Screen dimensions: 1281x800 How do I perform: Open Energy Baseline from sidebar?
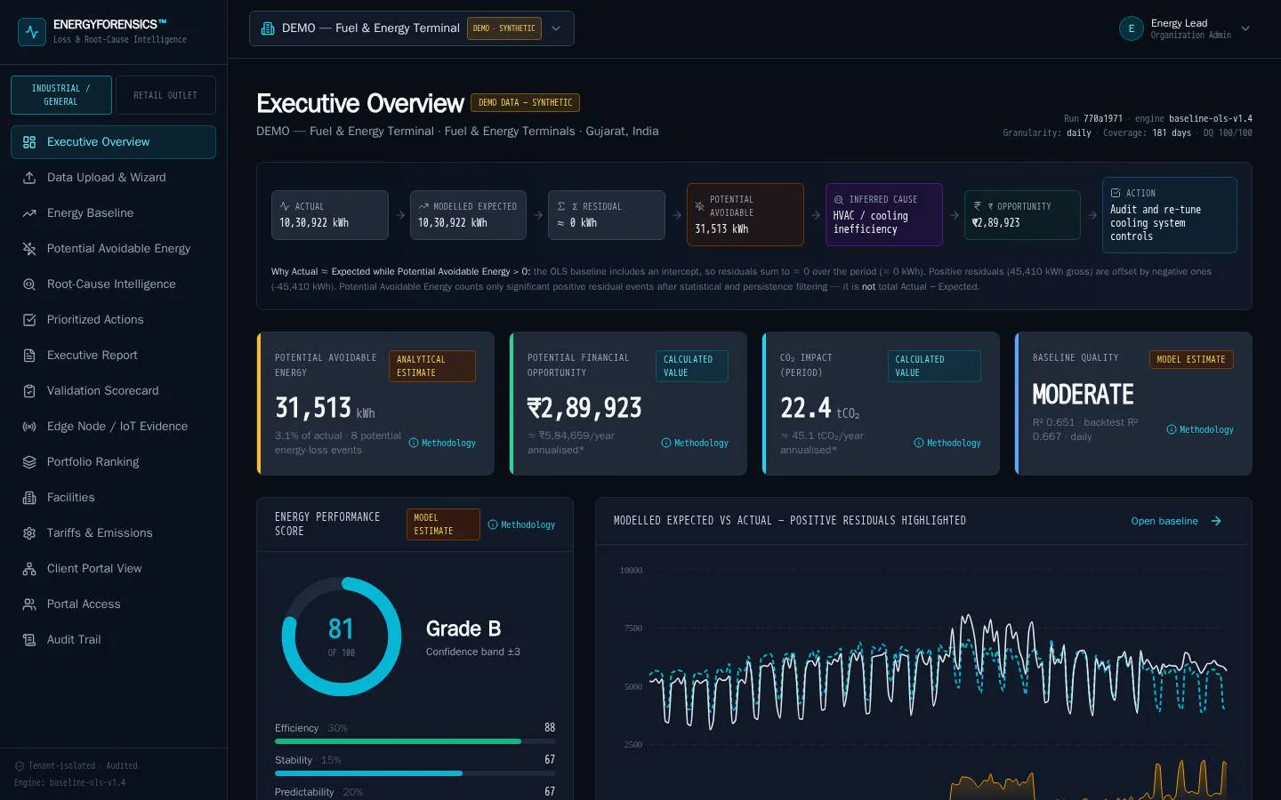(113, 213)
